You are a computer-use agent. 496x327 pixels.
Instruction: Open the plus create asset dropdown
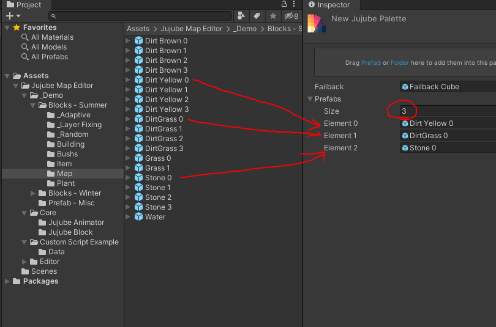tap(13, 16)
